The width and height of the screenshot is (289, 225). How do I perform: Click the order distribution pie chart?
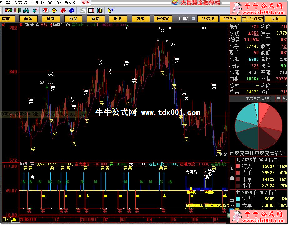click(258, 126)
